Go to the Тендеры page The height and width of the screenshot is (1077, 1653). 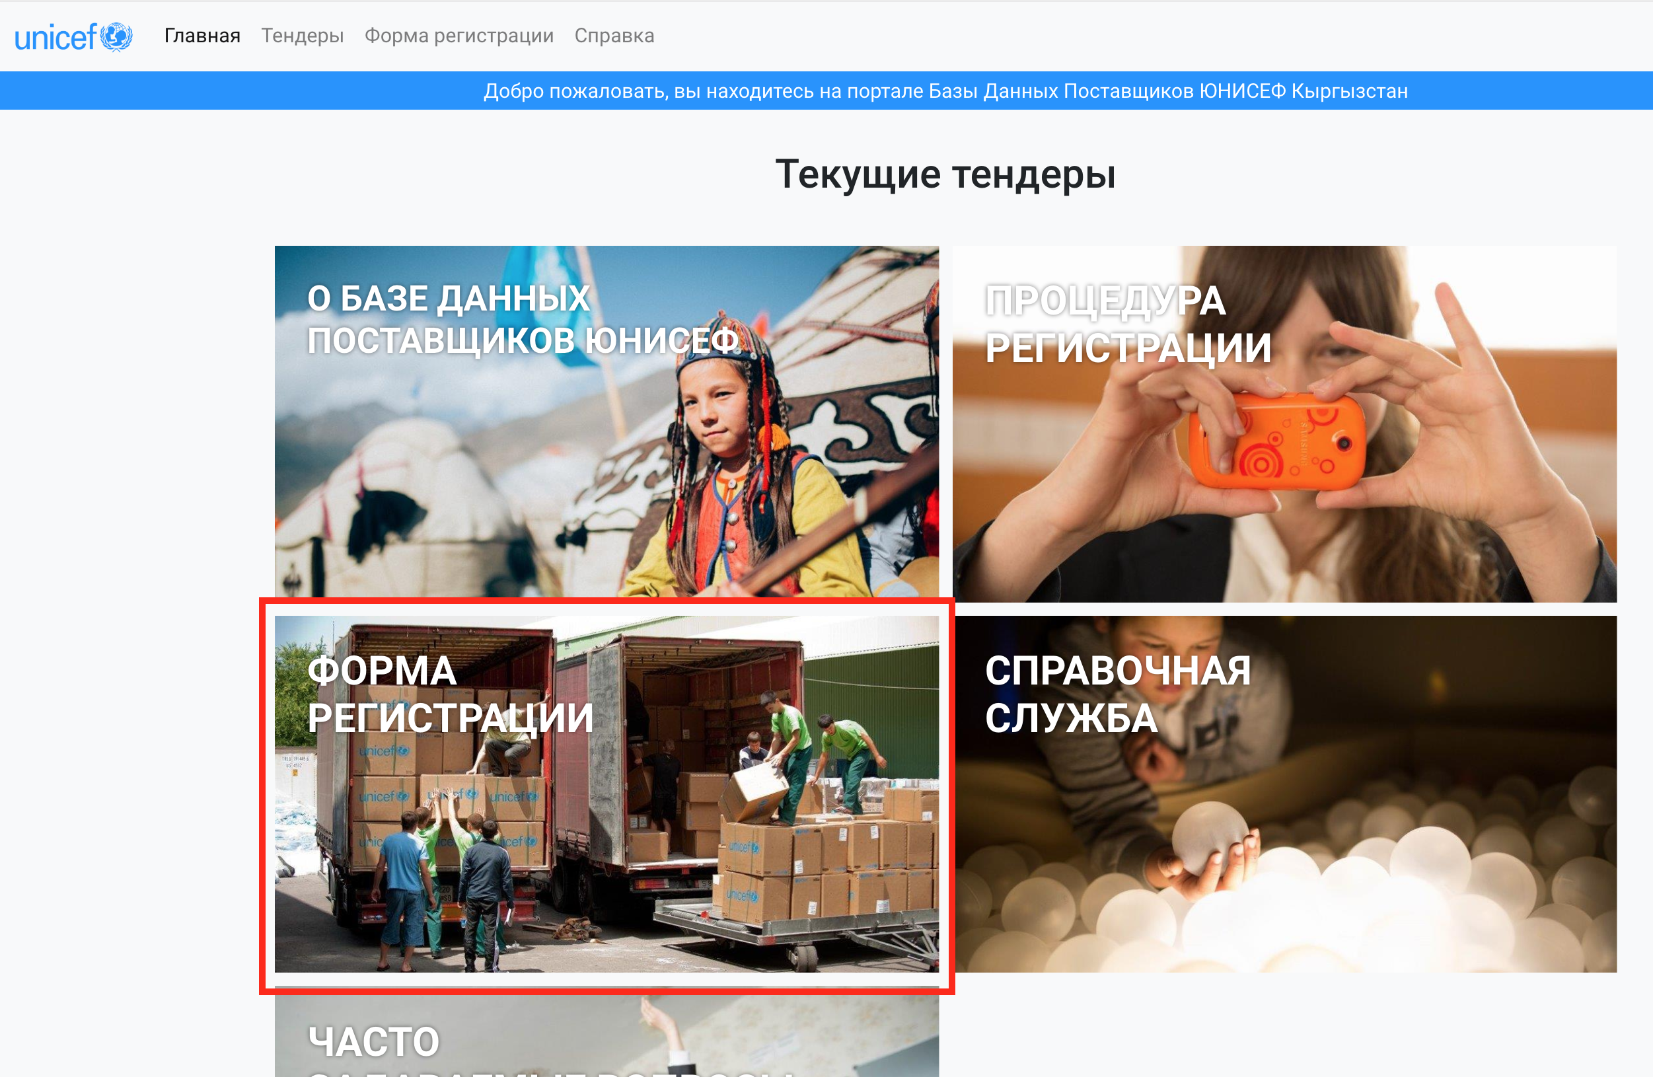302,36
